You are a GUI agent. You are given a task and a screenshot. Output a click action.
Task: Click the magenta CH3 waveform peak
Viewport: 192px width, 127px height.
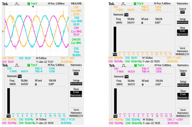pos(28,16)
